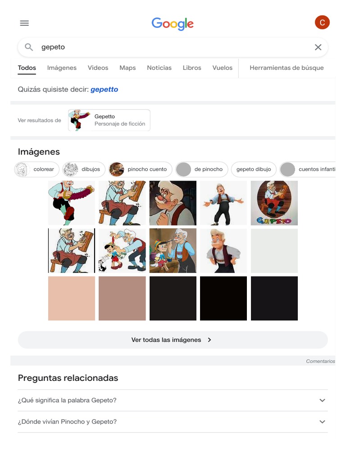Select the colorear filter chip
Image resolution: width=346 pixels, height=461 pixels.
[36, 169]
